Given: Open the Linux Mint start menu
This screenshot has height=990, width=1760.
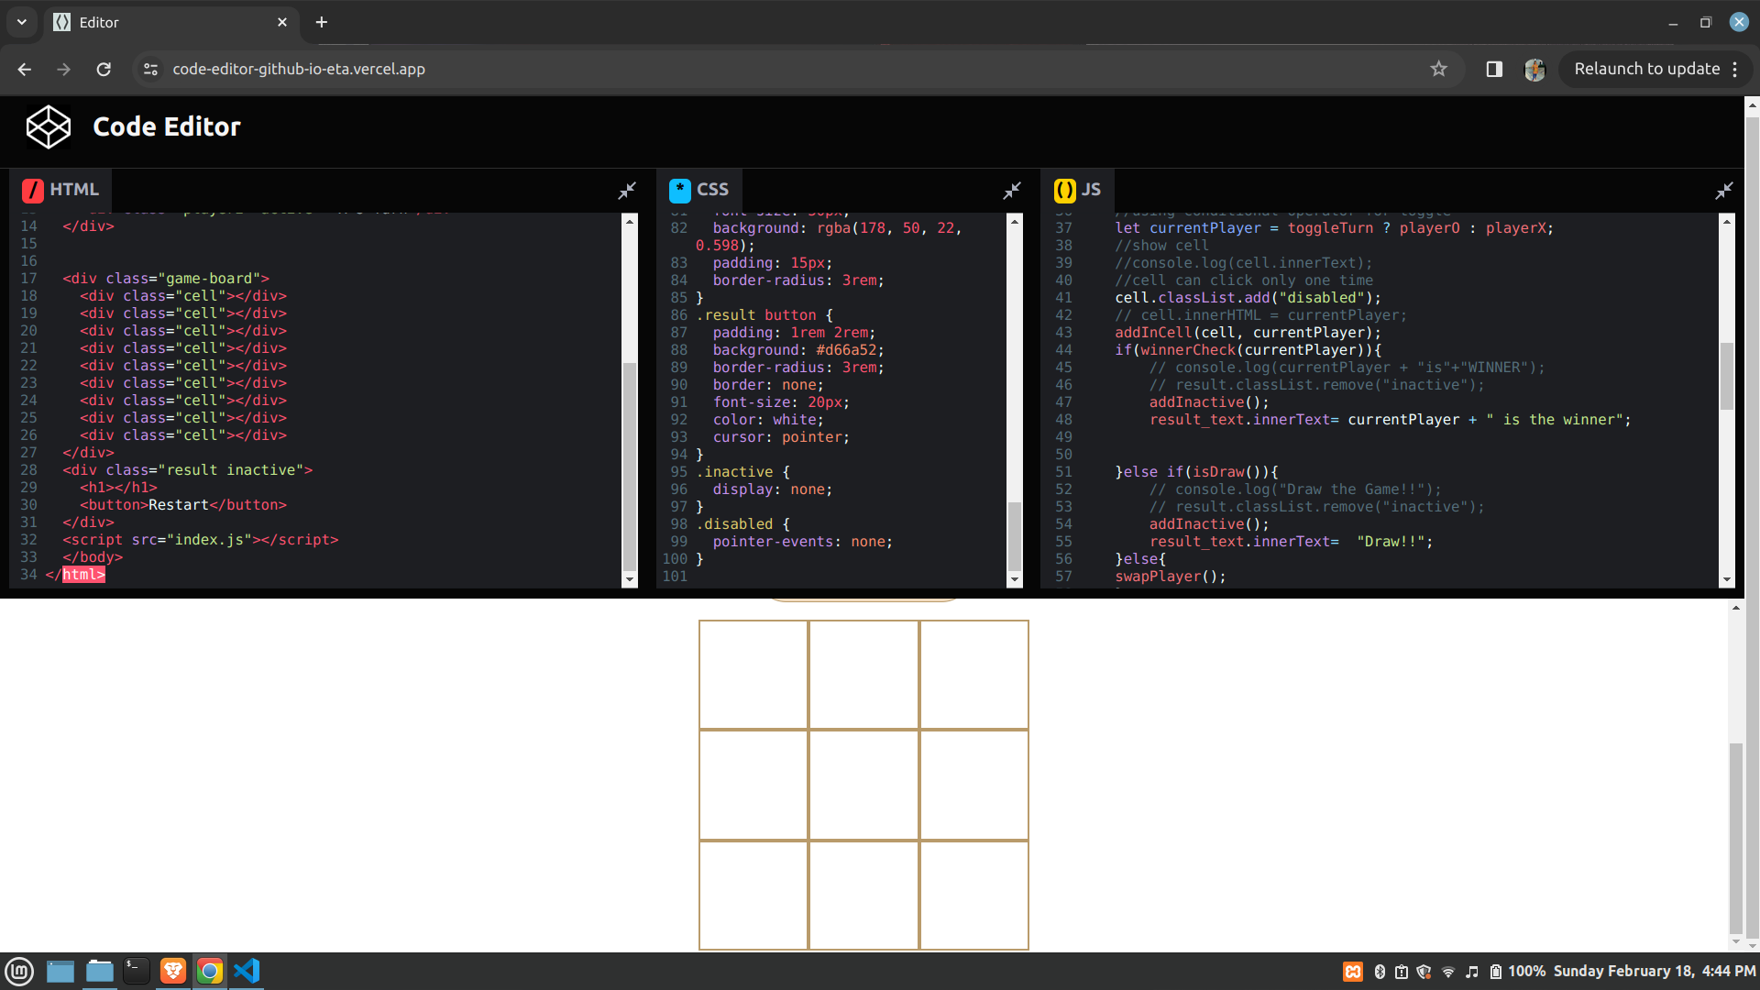Looking at the screenshot, I should click(x=19, y=971).
